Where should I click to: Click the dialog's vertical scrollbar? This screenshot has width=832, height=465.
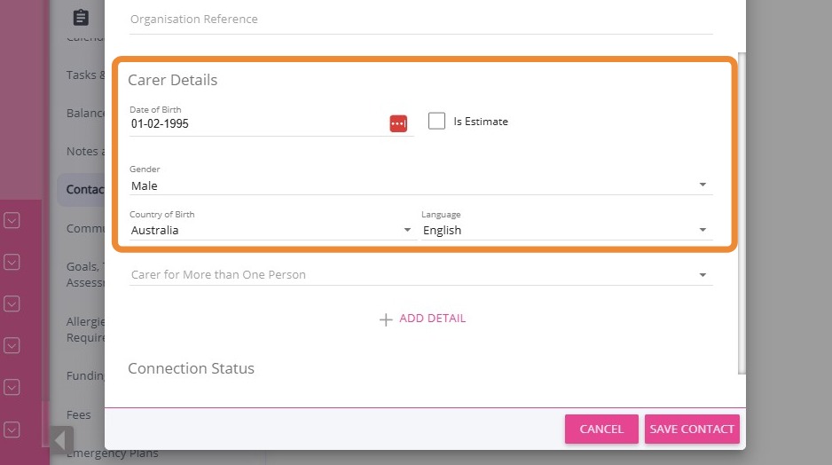pyautogui.click(x=742, y=213)
